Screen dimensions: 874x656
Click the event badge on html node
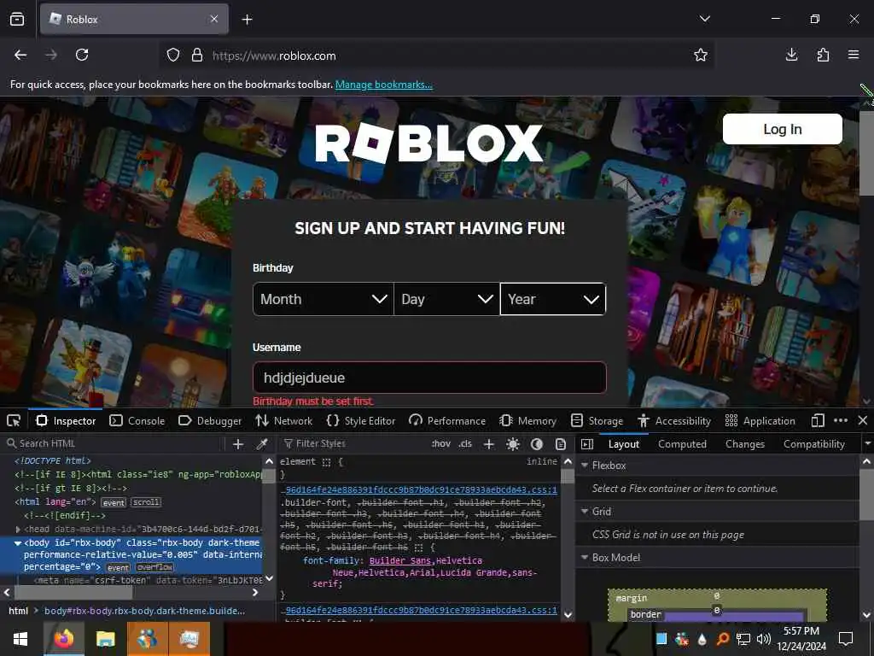pyautogui.click(x=114, y=502)
